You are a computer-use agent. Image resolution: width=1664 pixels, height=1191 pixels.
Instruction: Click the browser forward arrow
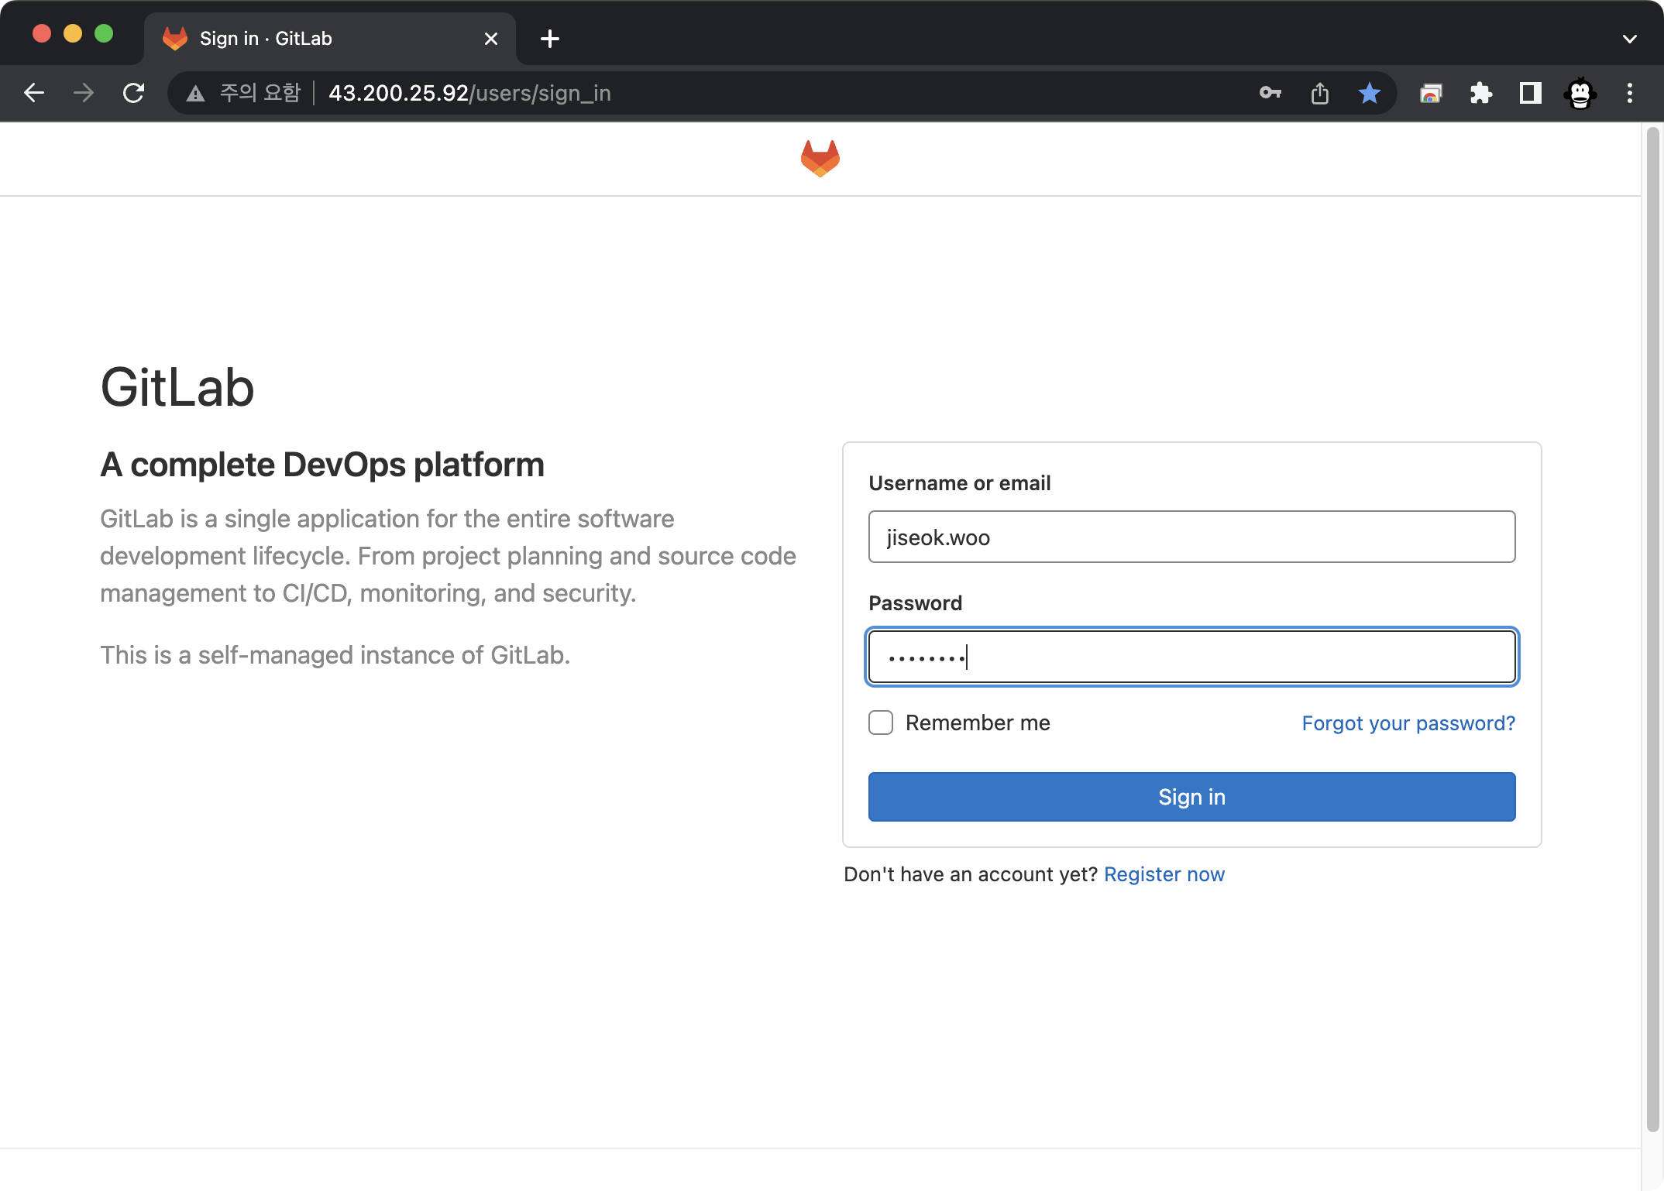coord(84,93)
